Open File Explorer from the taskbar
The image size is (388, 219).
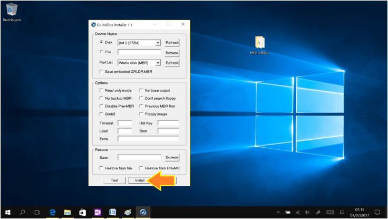tap(67, 212)
